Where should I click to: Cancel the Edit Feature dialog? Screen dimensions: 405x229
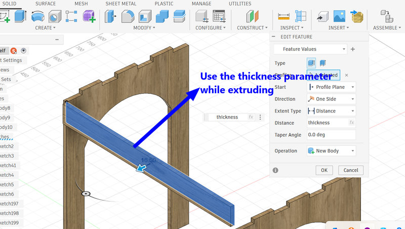[351, 170]
